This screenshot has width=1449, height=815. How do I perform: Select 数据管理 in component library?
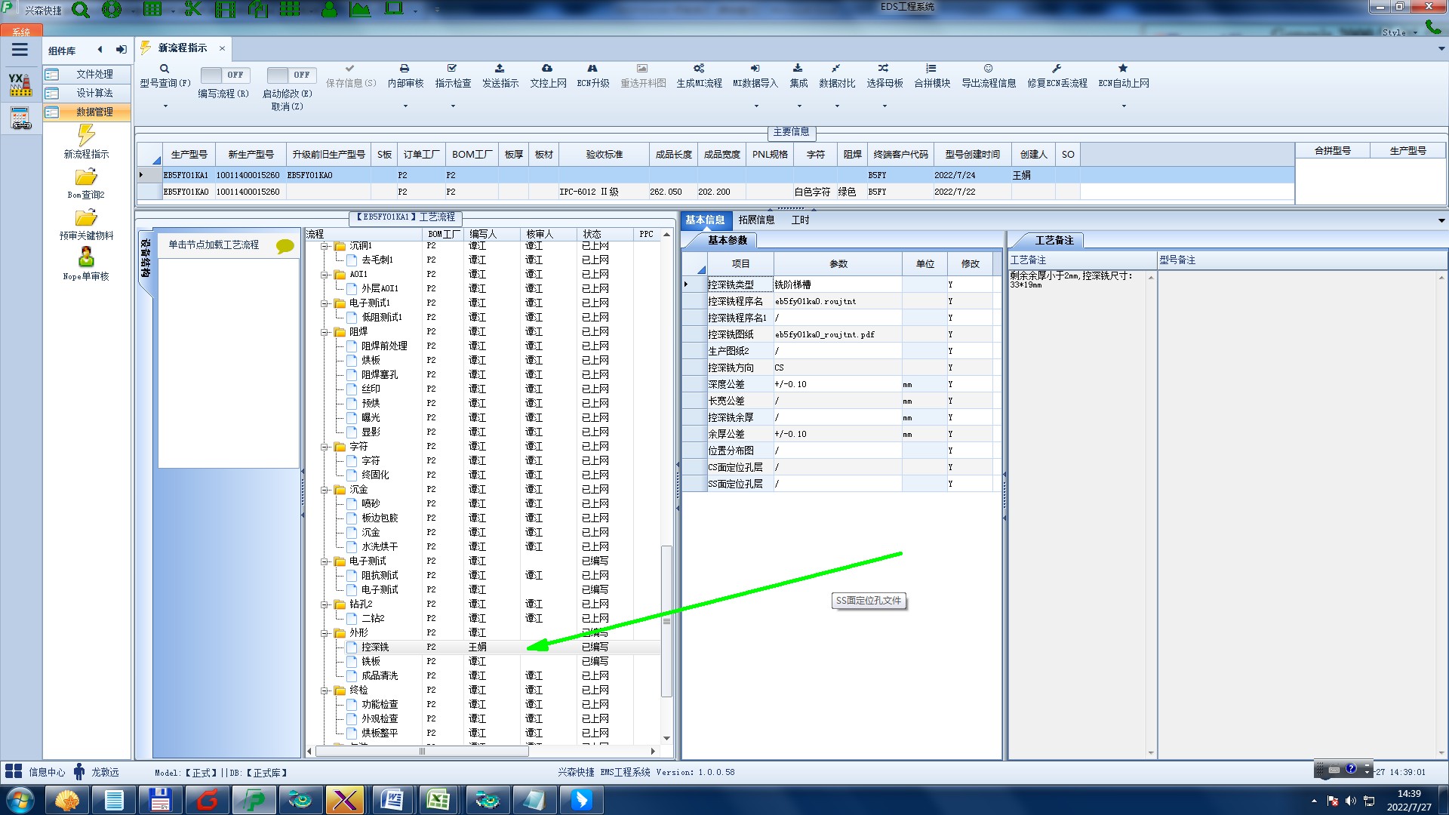(94, 112)
